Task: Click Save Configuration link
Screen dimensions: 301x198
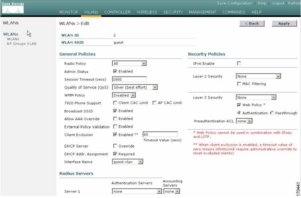Action: [x=234, y=3]
